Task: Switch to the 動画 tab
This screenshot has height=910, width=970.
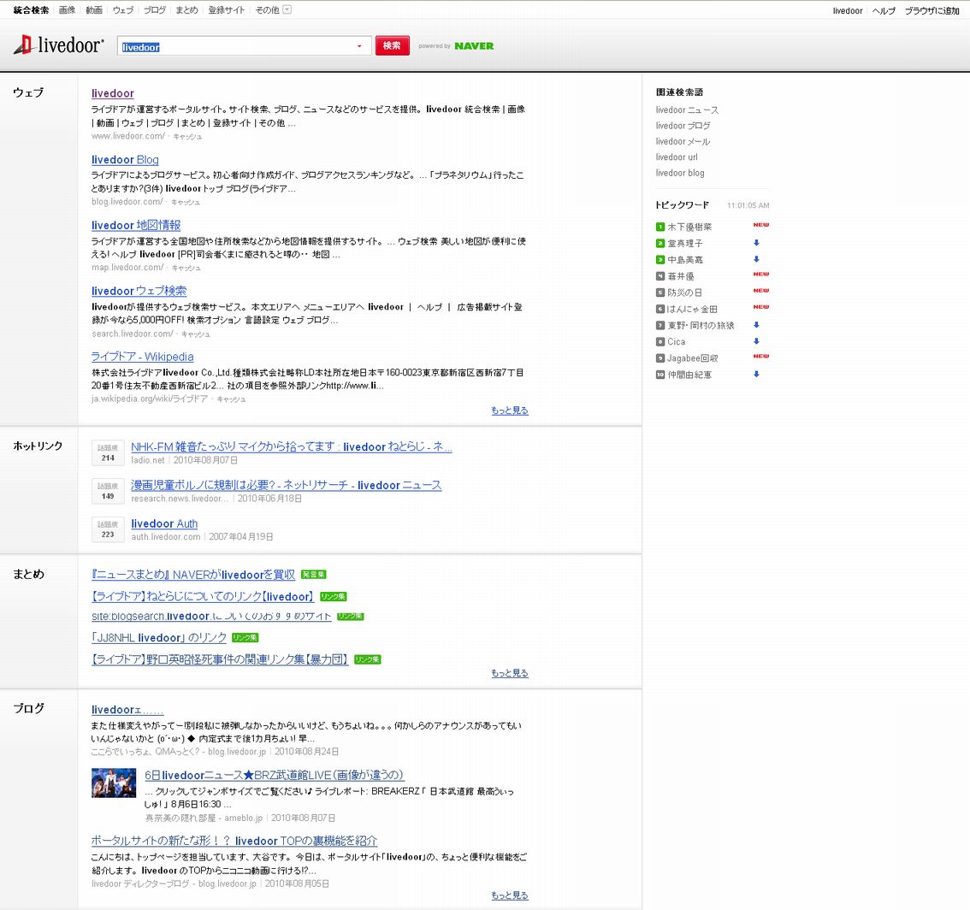Action: click(94, 10)
